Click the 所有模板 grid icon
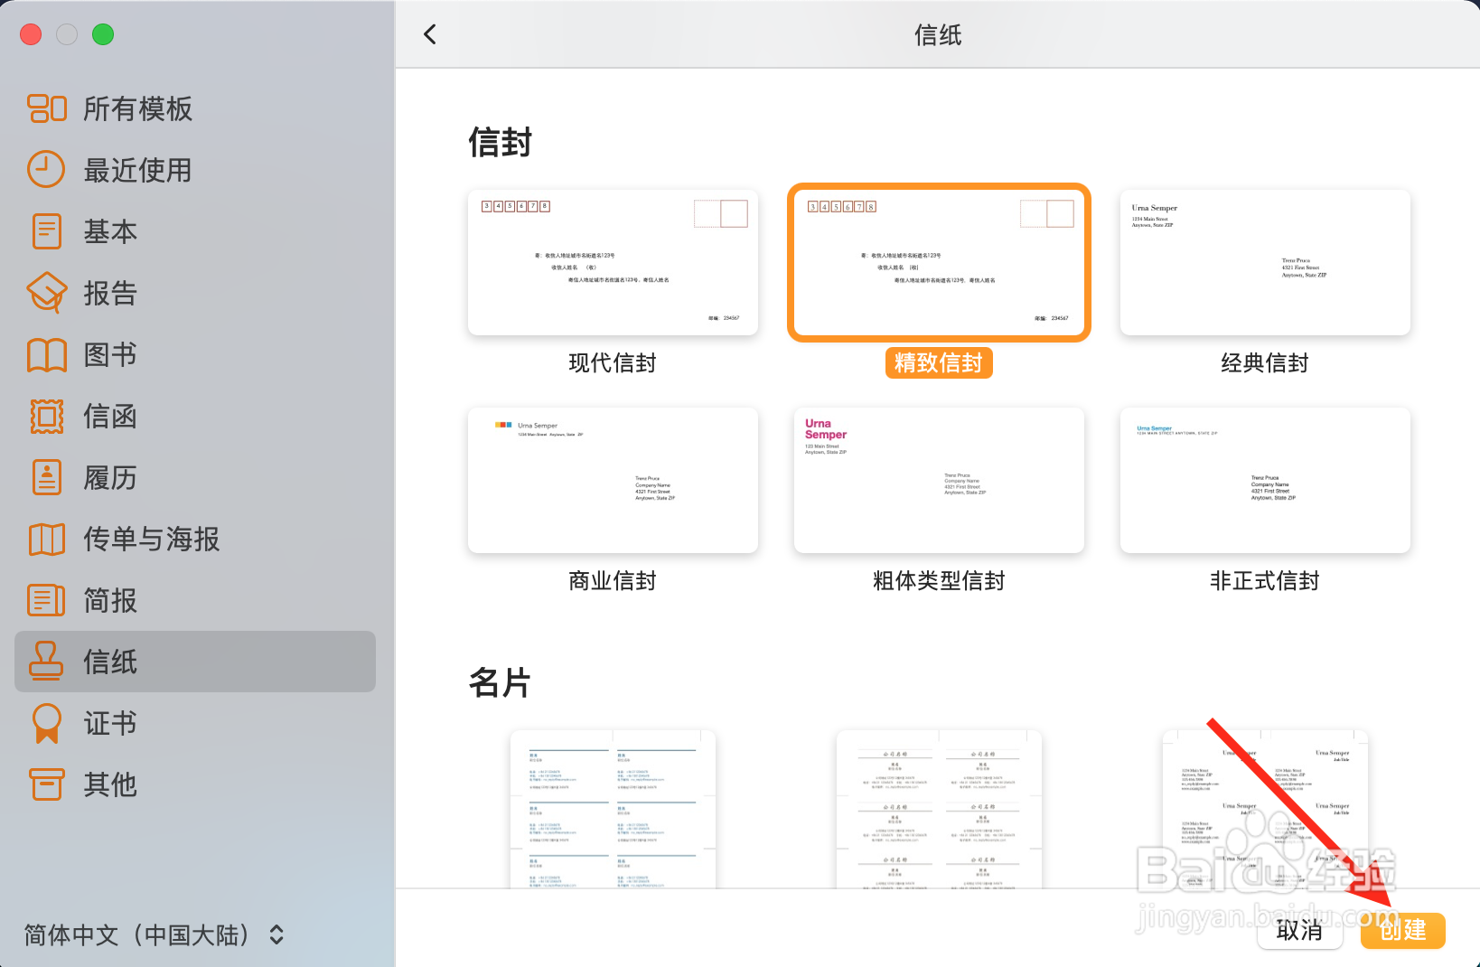1480x967 pixels. point(46,108)
